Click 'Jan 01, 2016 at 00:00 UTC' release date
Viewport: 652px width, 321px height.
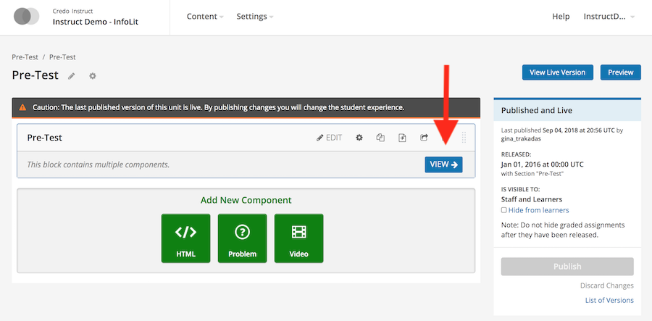[x=542, y=164]
